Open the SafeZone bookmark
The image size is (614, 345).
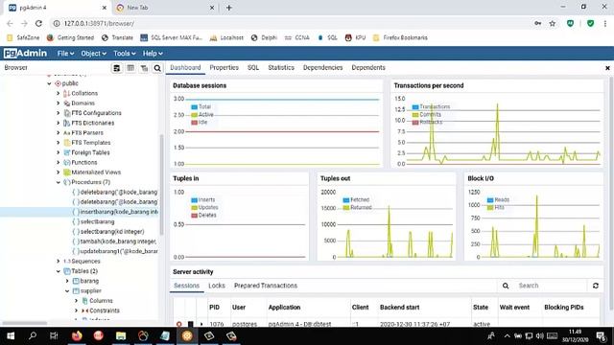(x=23, y=37)
